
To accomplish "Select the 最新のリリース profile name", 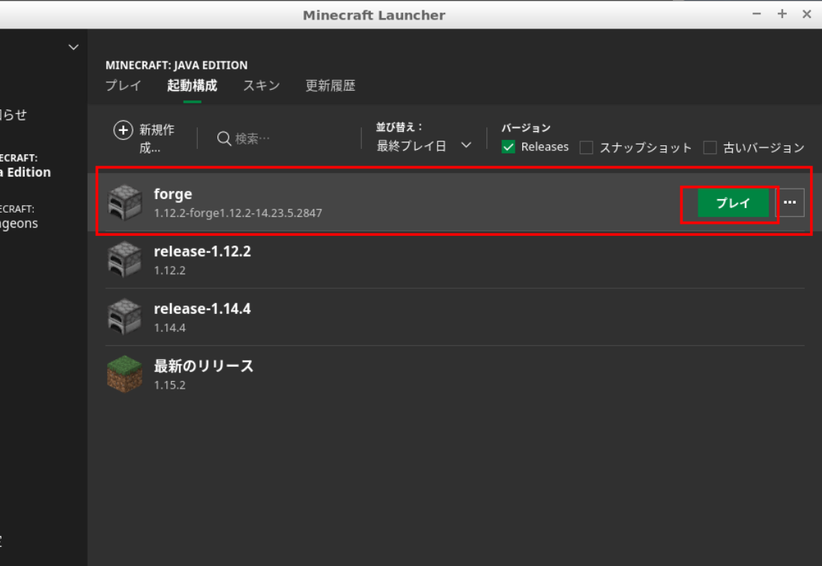I will pos(203,365).
